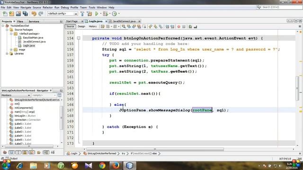Collapse the default package node
This screenshot has width=303, height=170.
click(11, 34)
